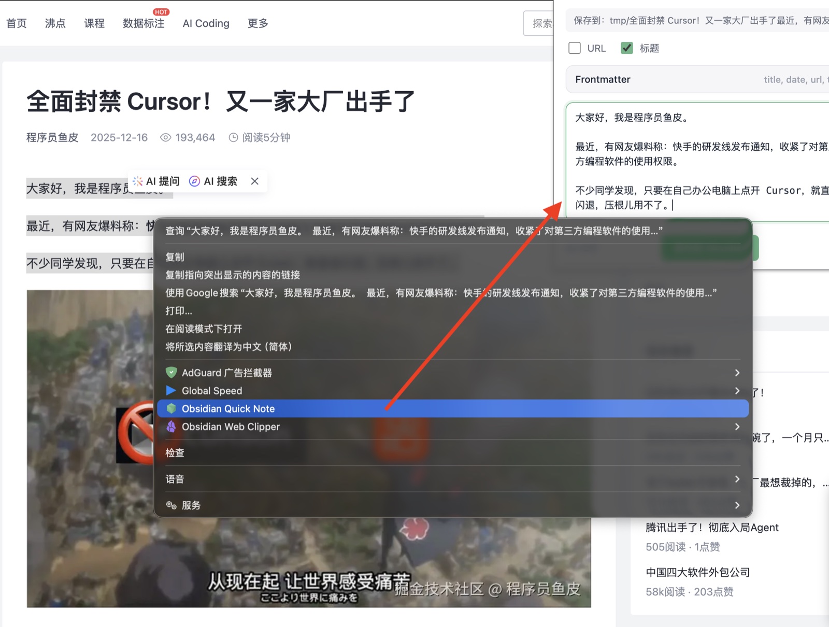Click the purple Obsidian Web Clipper icon

(x=171, y=426)
